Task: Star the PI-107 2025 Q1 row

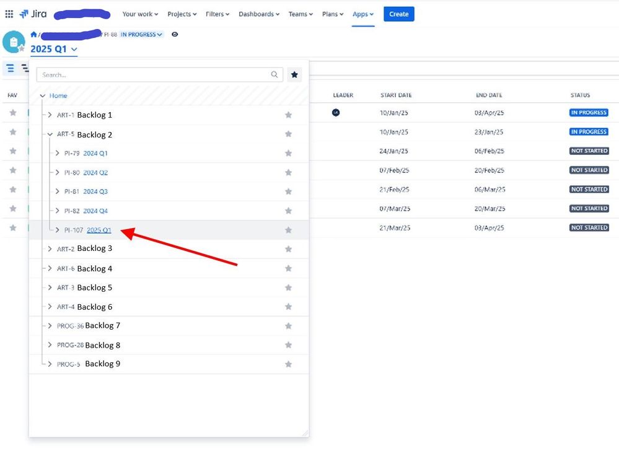Action: click(x=289, y=230)
